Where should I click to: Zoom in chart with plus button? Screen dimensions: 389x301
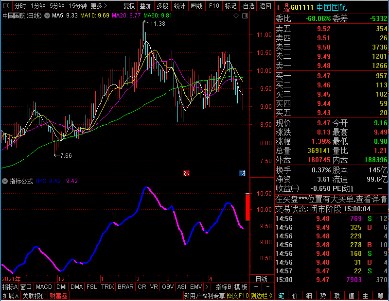tap(256, 287)
